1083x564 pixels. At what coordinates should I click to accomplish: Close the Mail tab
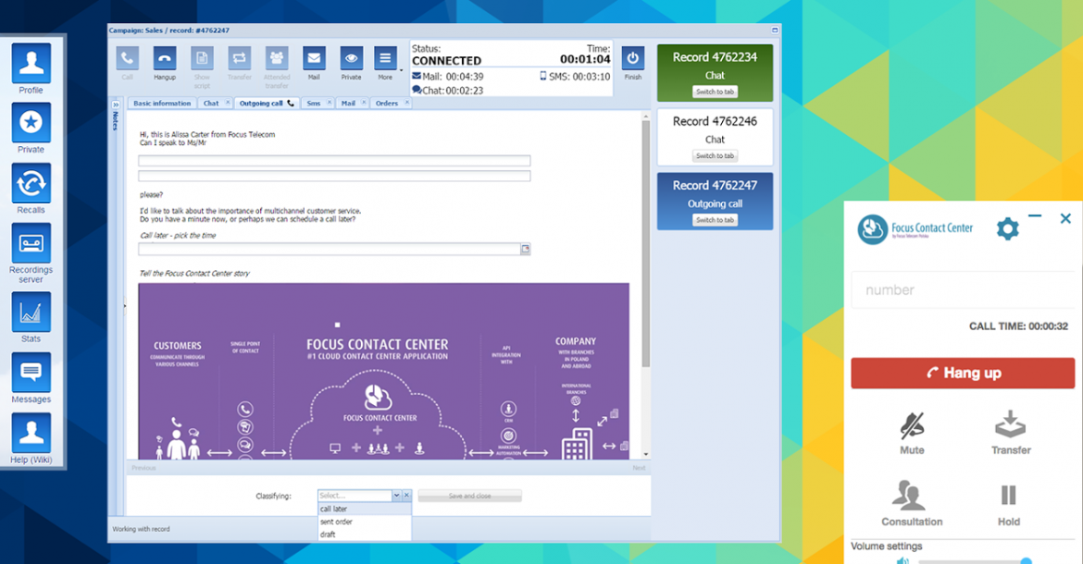pyautogui.click(x=364, y=103)
